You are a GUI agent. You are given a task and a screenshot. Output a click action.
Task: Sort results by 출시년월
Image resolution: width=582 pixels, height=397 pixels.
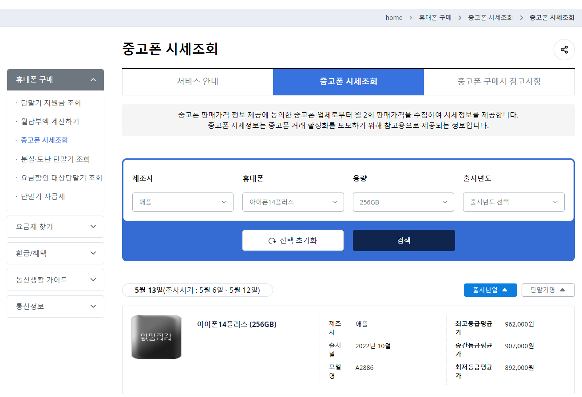click(x=491, y=290)
